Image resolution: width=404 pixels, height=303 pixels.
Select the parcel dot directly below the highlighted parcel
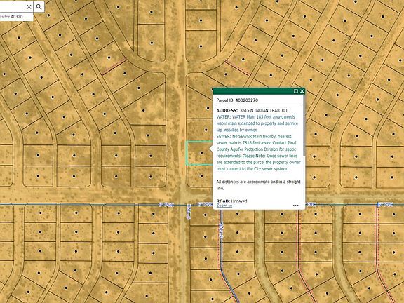[201, 176]
